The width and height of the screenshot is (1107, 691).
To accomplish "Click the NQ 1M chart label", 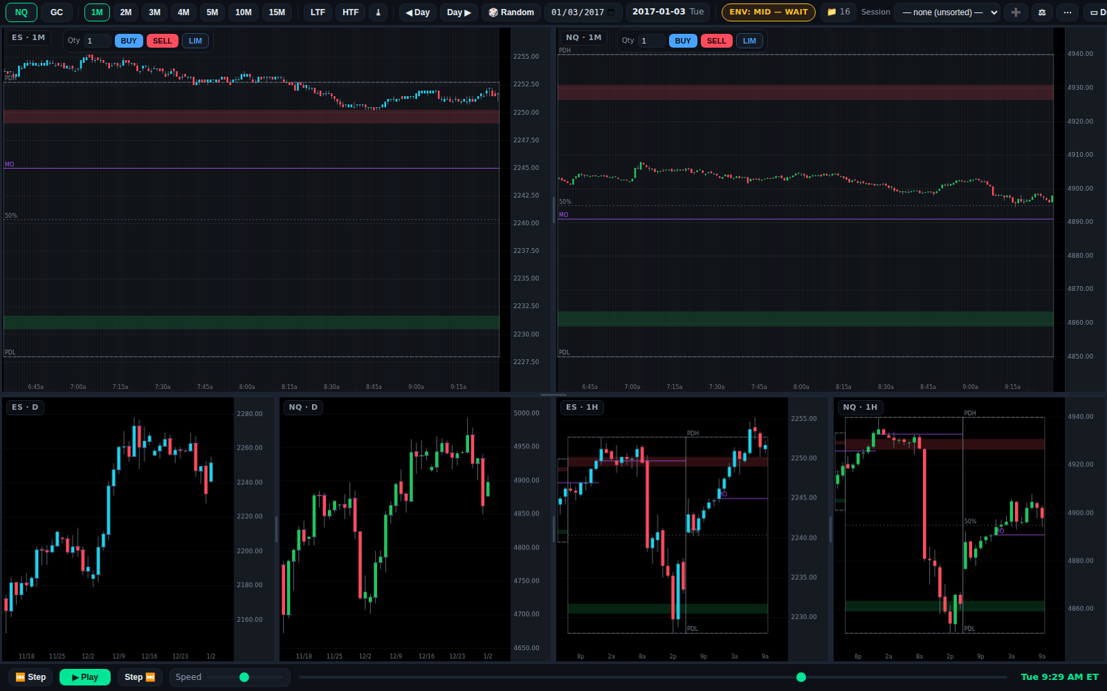I will click(x=583, y=37).
